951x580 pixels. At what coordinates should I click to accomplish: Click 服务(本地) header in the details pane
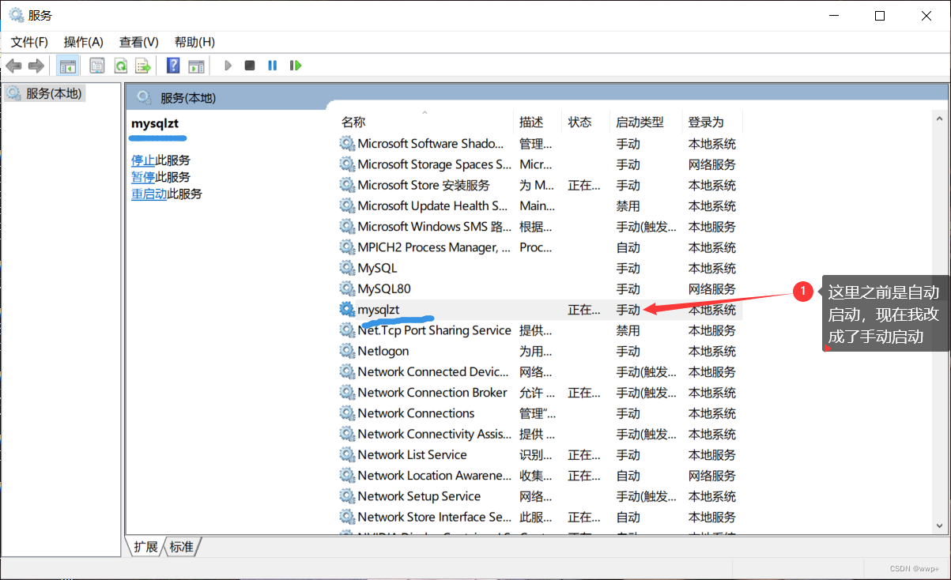tap(188, 98)
